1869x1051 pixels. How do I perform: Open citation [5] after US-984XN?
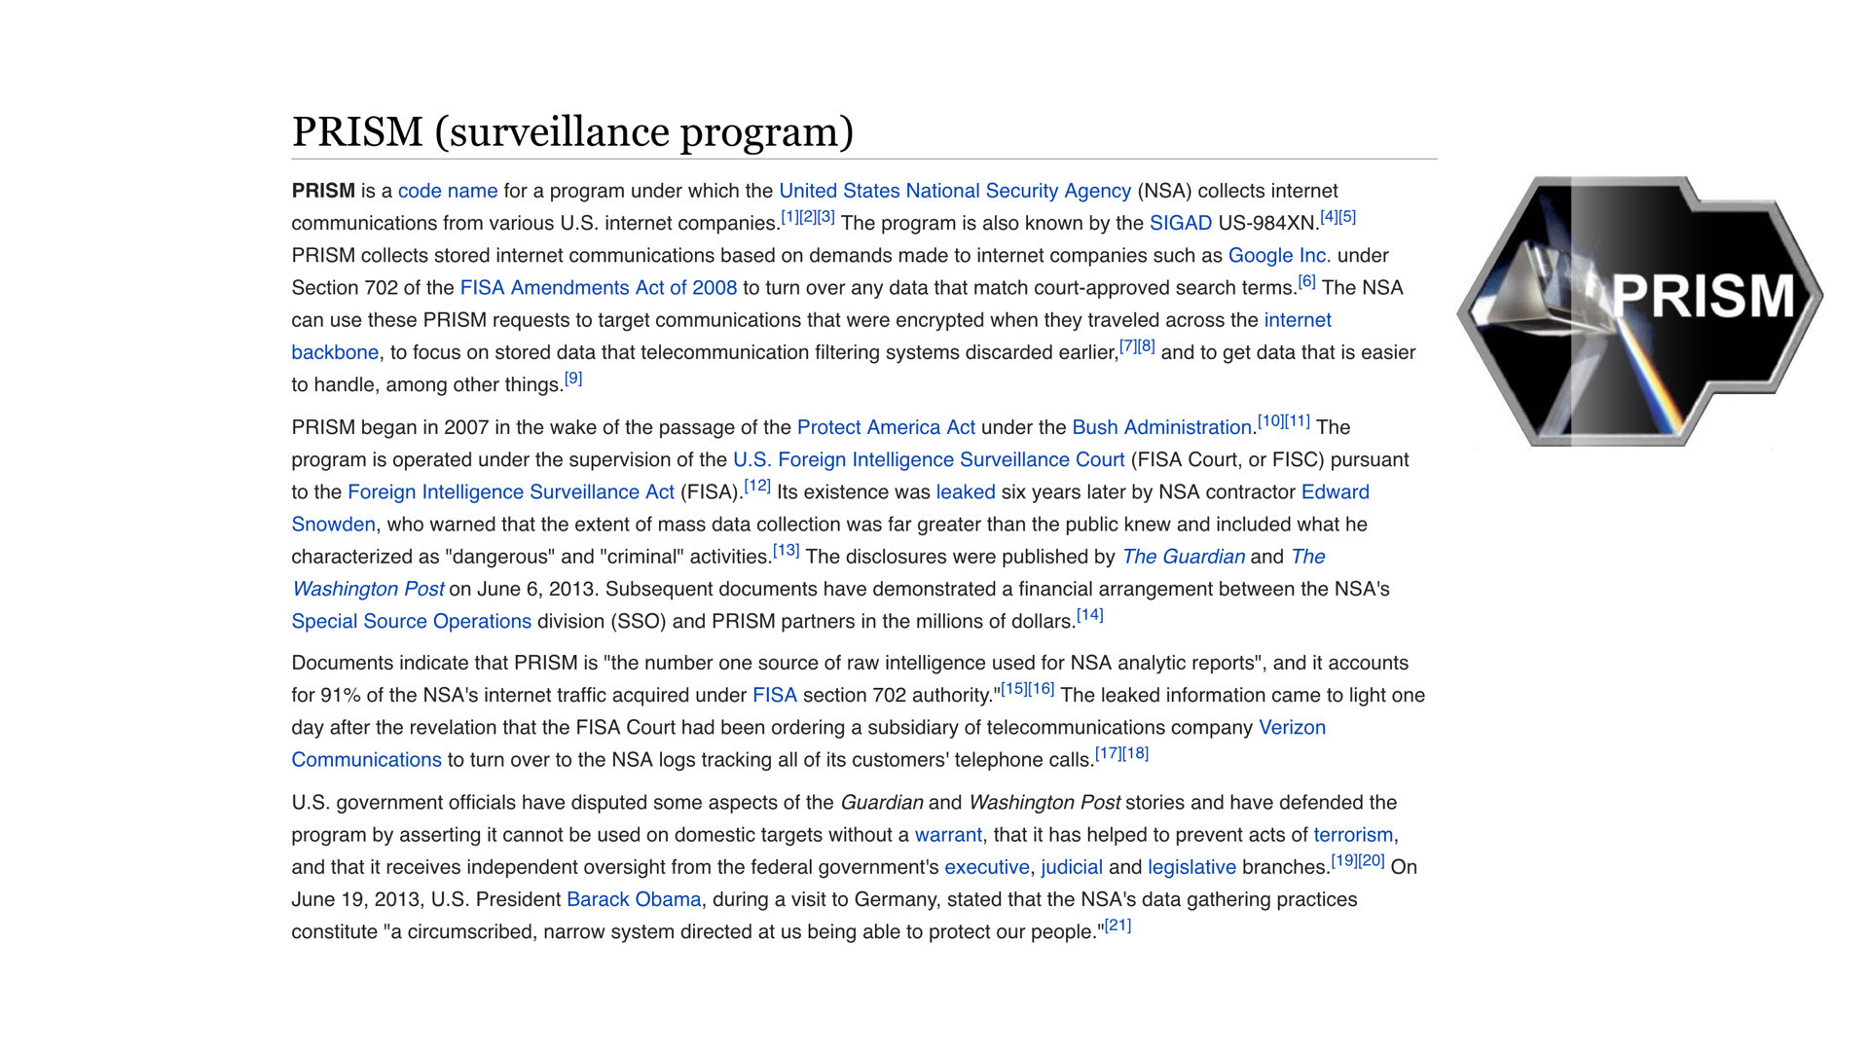[x=1347, y=217]
